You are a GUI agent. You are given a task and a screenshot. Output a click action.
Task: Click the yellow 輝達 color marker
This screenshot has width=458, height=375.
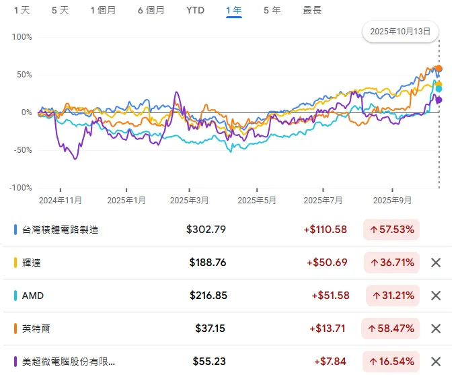15,263
